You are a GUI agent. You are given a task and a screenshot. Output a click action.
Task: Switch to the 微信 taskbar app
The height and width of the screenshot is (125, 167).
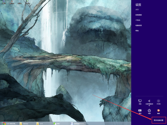pos(61,124)
